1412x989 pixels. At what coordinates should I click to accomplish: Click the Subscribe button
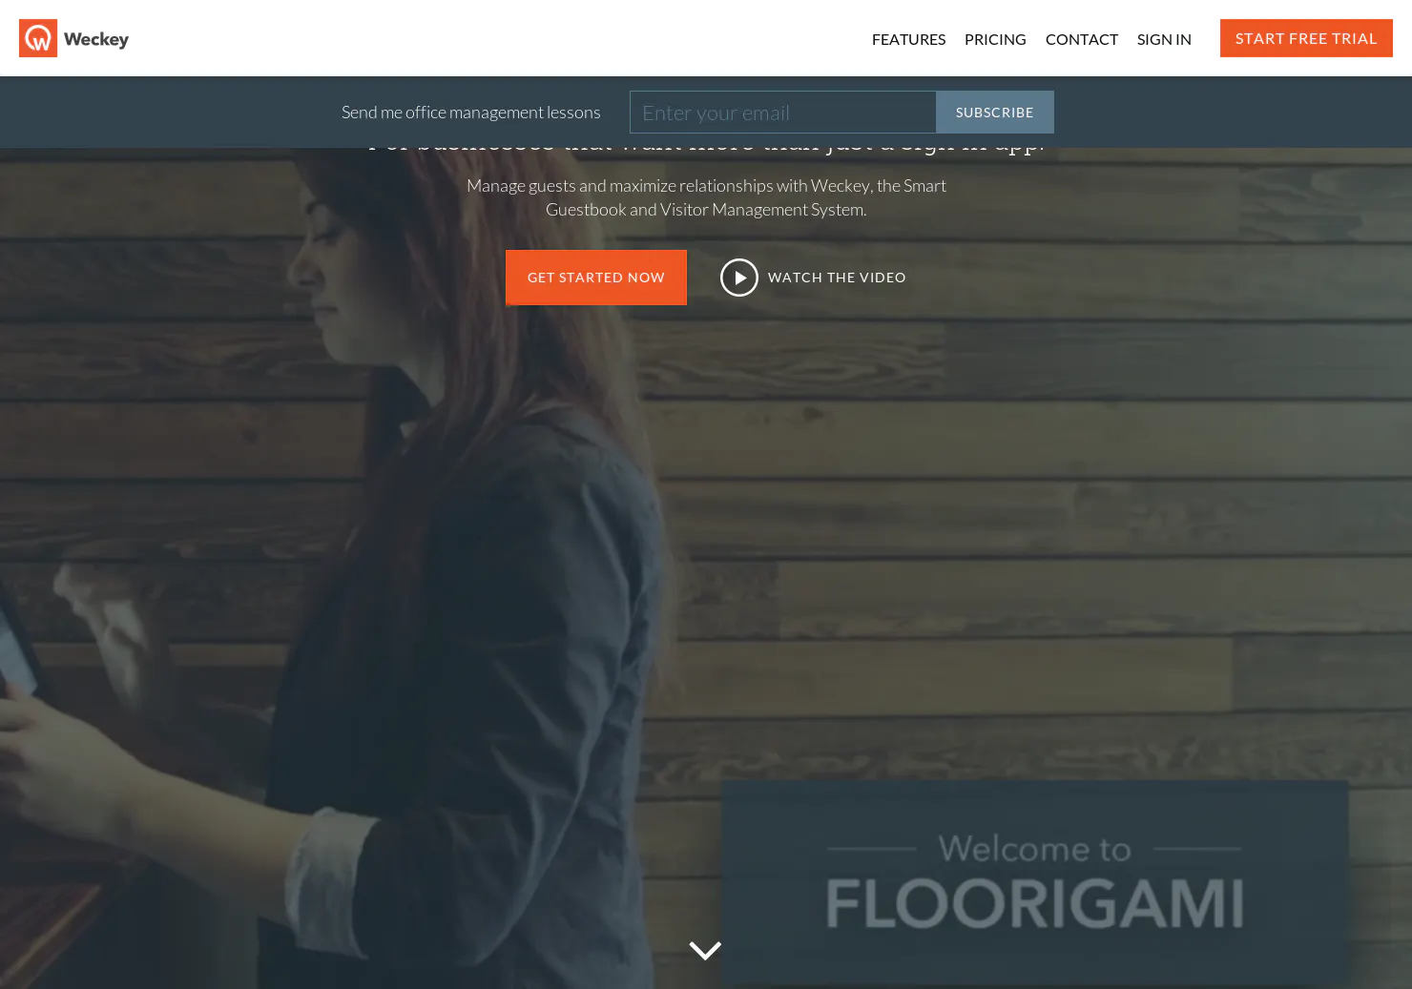click(995, 113)
